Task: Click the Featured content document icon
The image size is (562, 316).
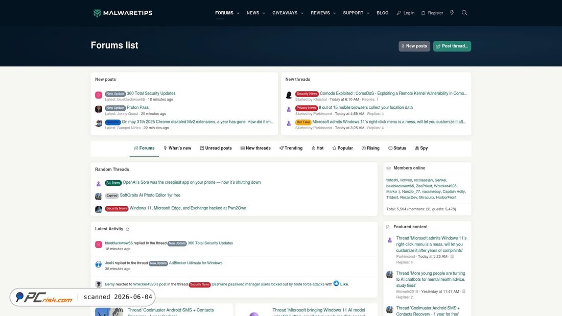Action: point(388,227)
